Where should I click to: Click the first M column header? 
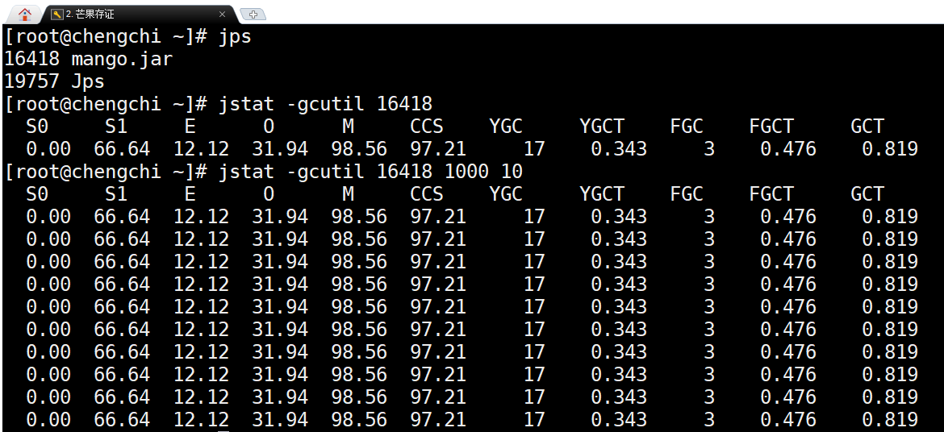tap(348, 127)
